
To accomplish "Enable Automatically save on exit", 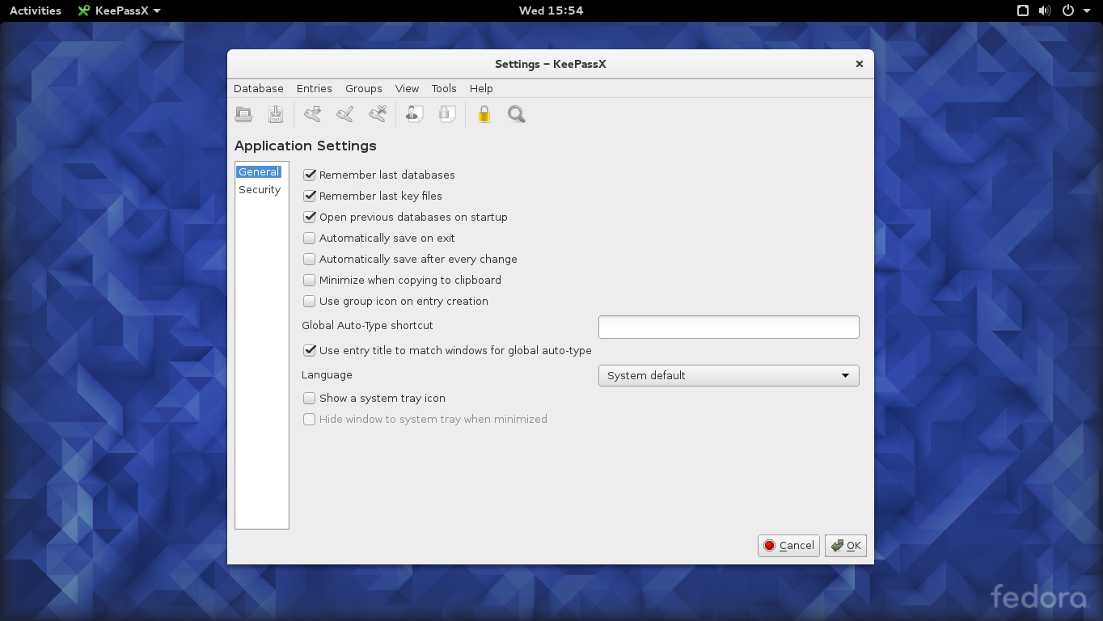I will (309, 238).
